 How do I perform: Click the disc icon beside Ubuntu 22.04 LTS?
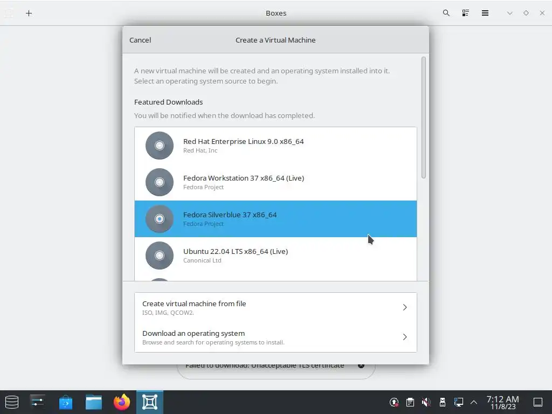[x=160, y=255]
